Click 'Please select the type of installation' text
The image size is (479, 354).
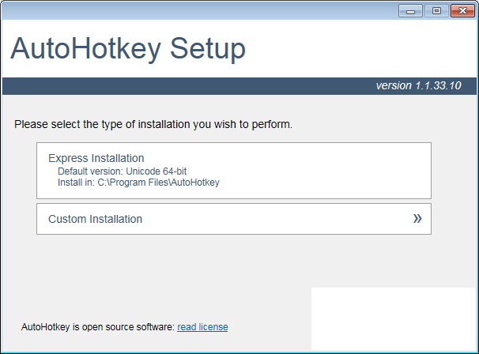coord(153,124)
